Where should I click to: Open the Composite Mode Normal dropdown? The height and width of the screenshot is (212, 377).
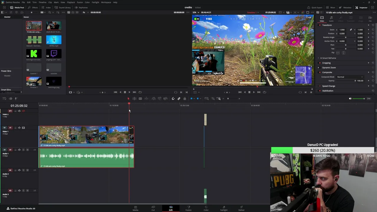click(350, 77)
